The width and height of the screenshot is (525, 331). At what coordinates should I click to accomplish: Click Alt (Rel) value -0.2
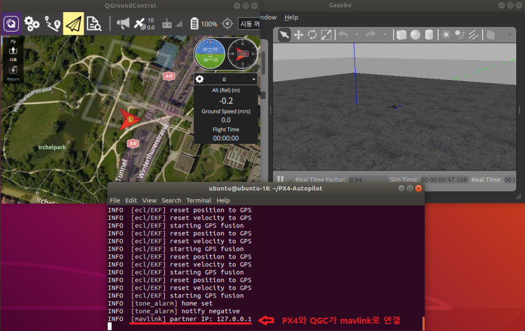[226, 101]
